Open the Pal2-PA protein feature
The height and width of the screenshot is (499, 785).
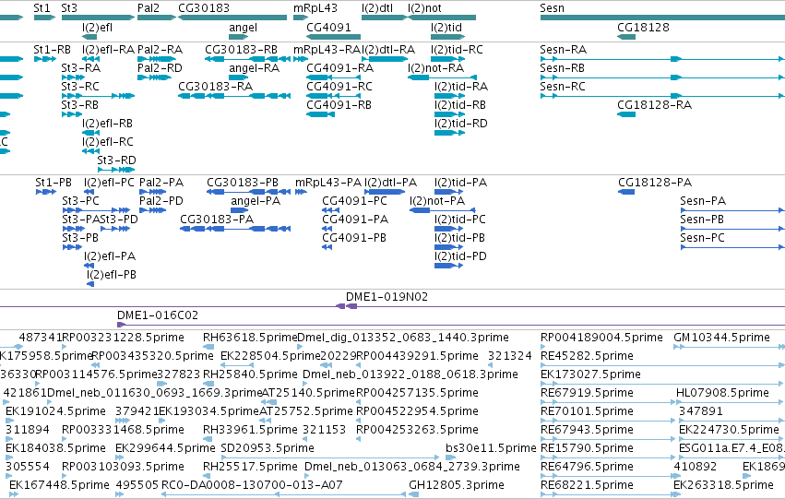[x=153, y=192]
